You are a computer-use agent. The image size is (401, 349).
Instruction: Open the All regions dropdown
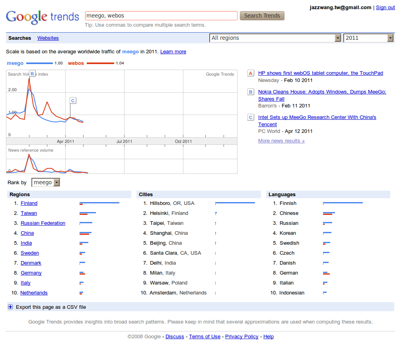coord(275,38)
